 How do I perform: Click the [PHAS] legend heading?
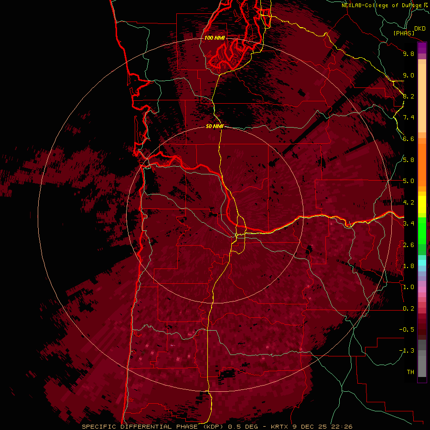coord(404,33)
